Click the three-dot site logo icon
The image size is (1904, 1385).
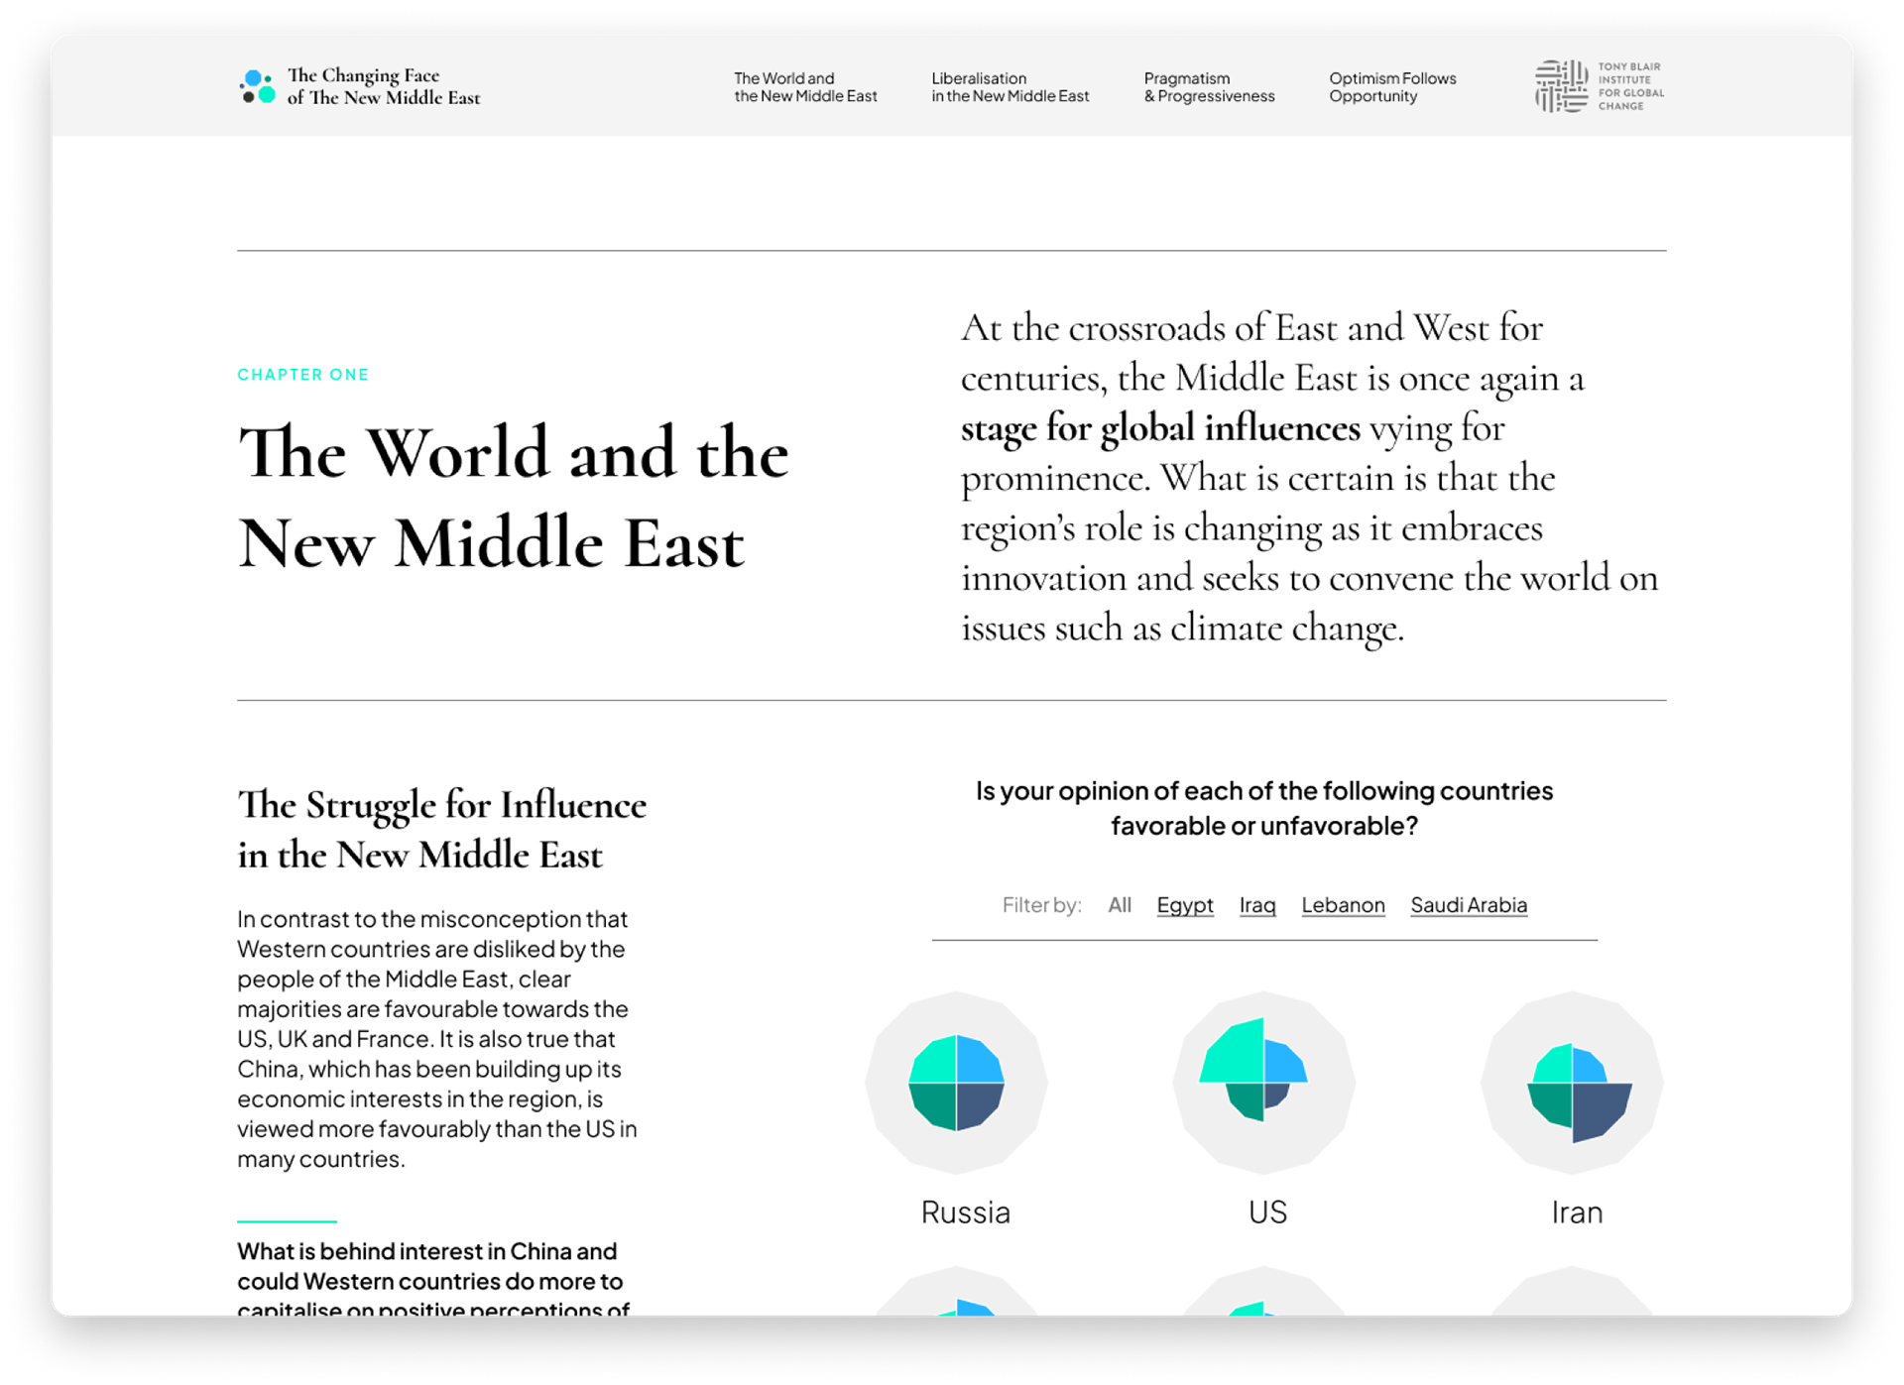[258, 86]
